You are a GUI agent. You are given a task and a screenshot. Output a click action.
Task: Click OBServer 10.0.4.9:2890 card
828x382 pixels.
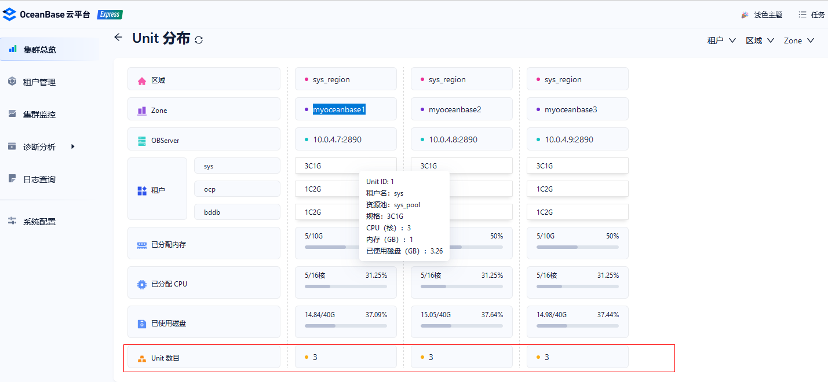[578, 139]
